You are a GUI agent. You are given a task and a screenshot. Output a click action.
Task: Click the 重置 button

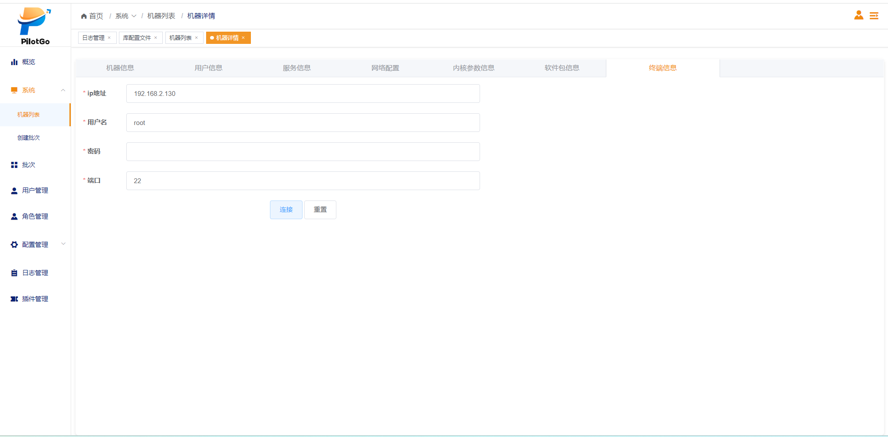click(320, 210)
